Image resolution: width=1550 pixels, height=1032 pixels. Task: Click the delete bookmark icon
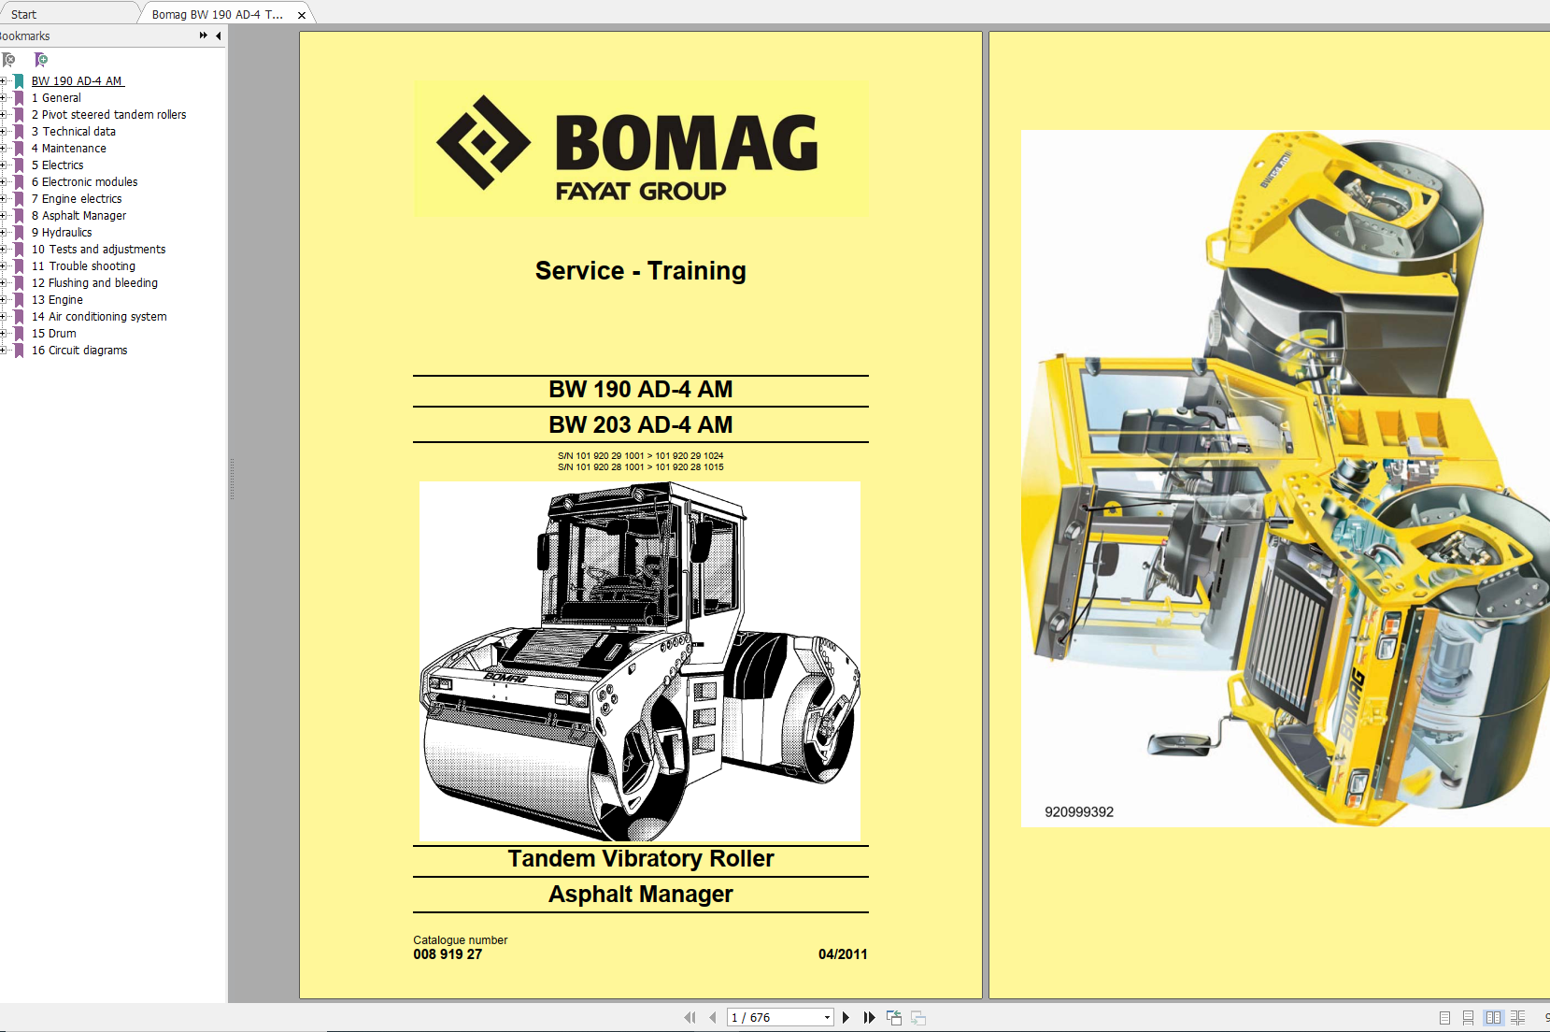pyautogui.click(x=8, y=60)
